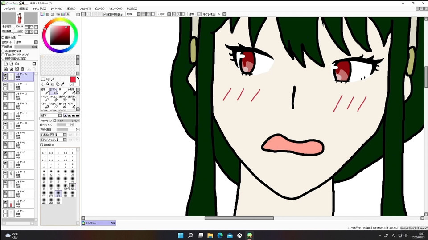The width and height of the screenshot is (428, 240).
Task: Select the hard-edge flat brush shape
Action: (x=78, y=116)
